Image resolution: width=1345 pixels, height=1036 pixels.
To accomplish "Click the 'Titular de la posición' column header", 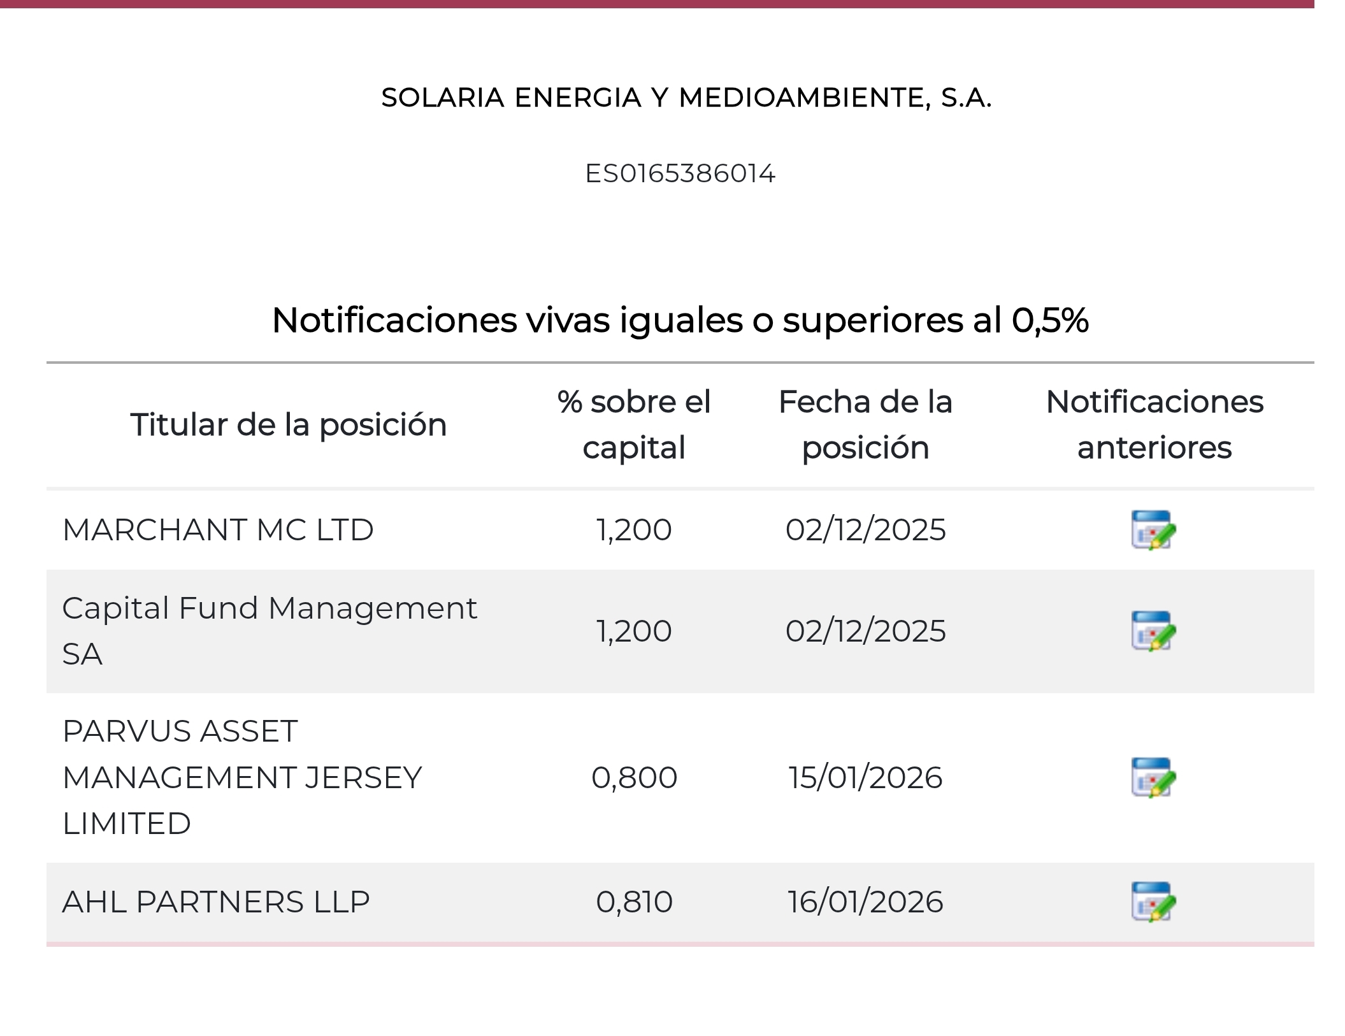I will [x=288, y=425].
